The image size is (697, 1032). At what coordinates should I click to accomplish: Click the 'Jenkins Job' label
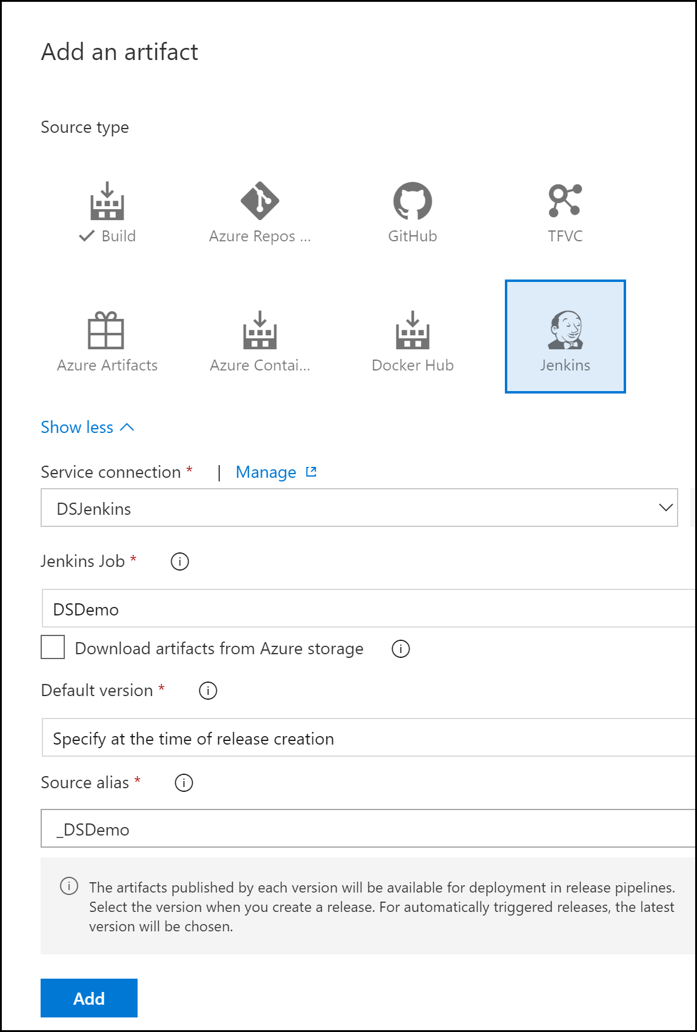(x=83, y=561)
